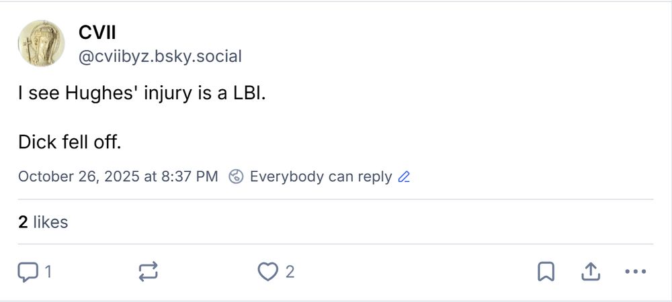This screenshot has height=302, width=672.
Task: Like the post with the heart icon
Action: coord(268,272)
